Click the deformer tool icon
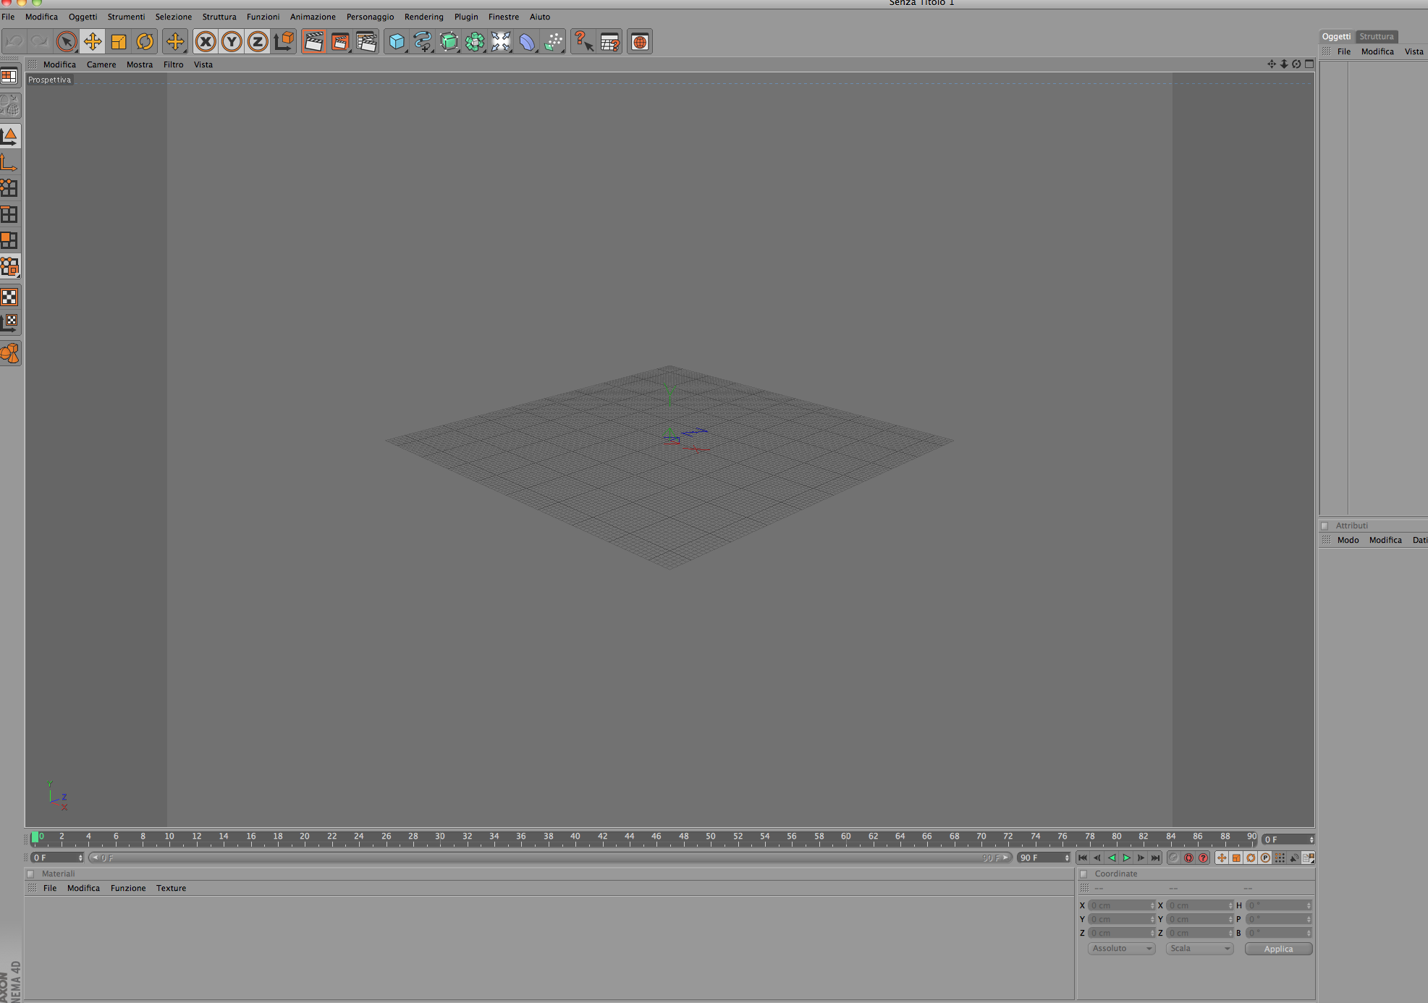The image size is (1428, 1003). (527, 42)
